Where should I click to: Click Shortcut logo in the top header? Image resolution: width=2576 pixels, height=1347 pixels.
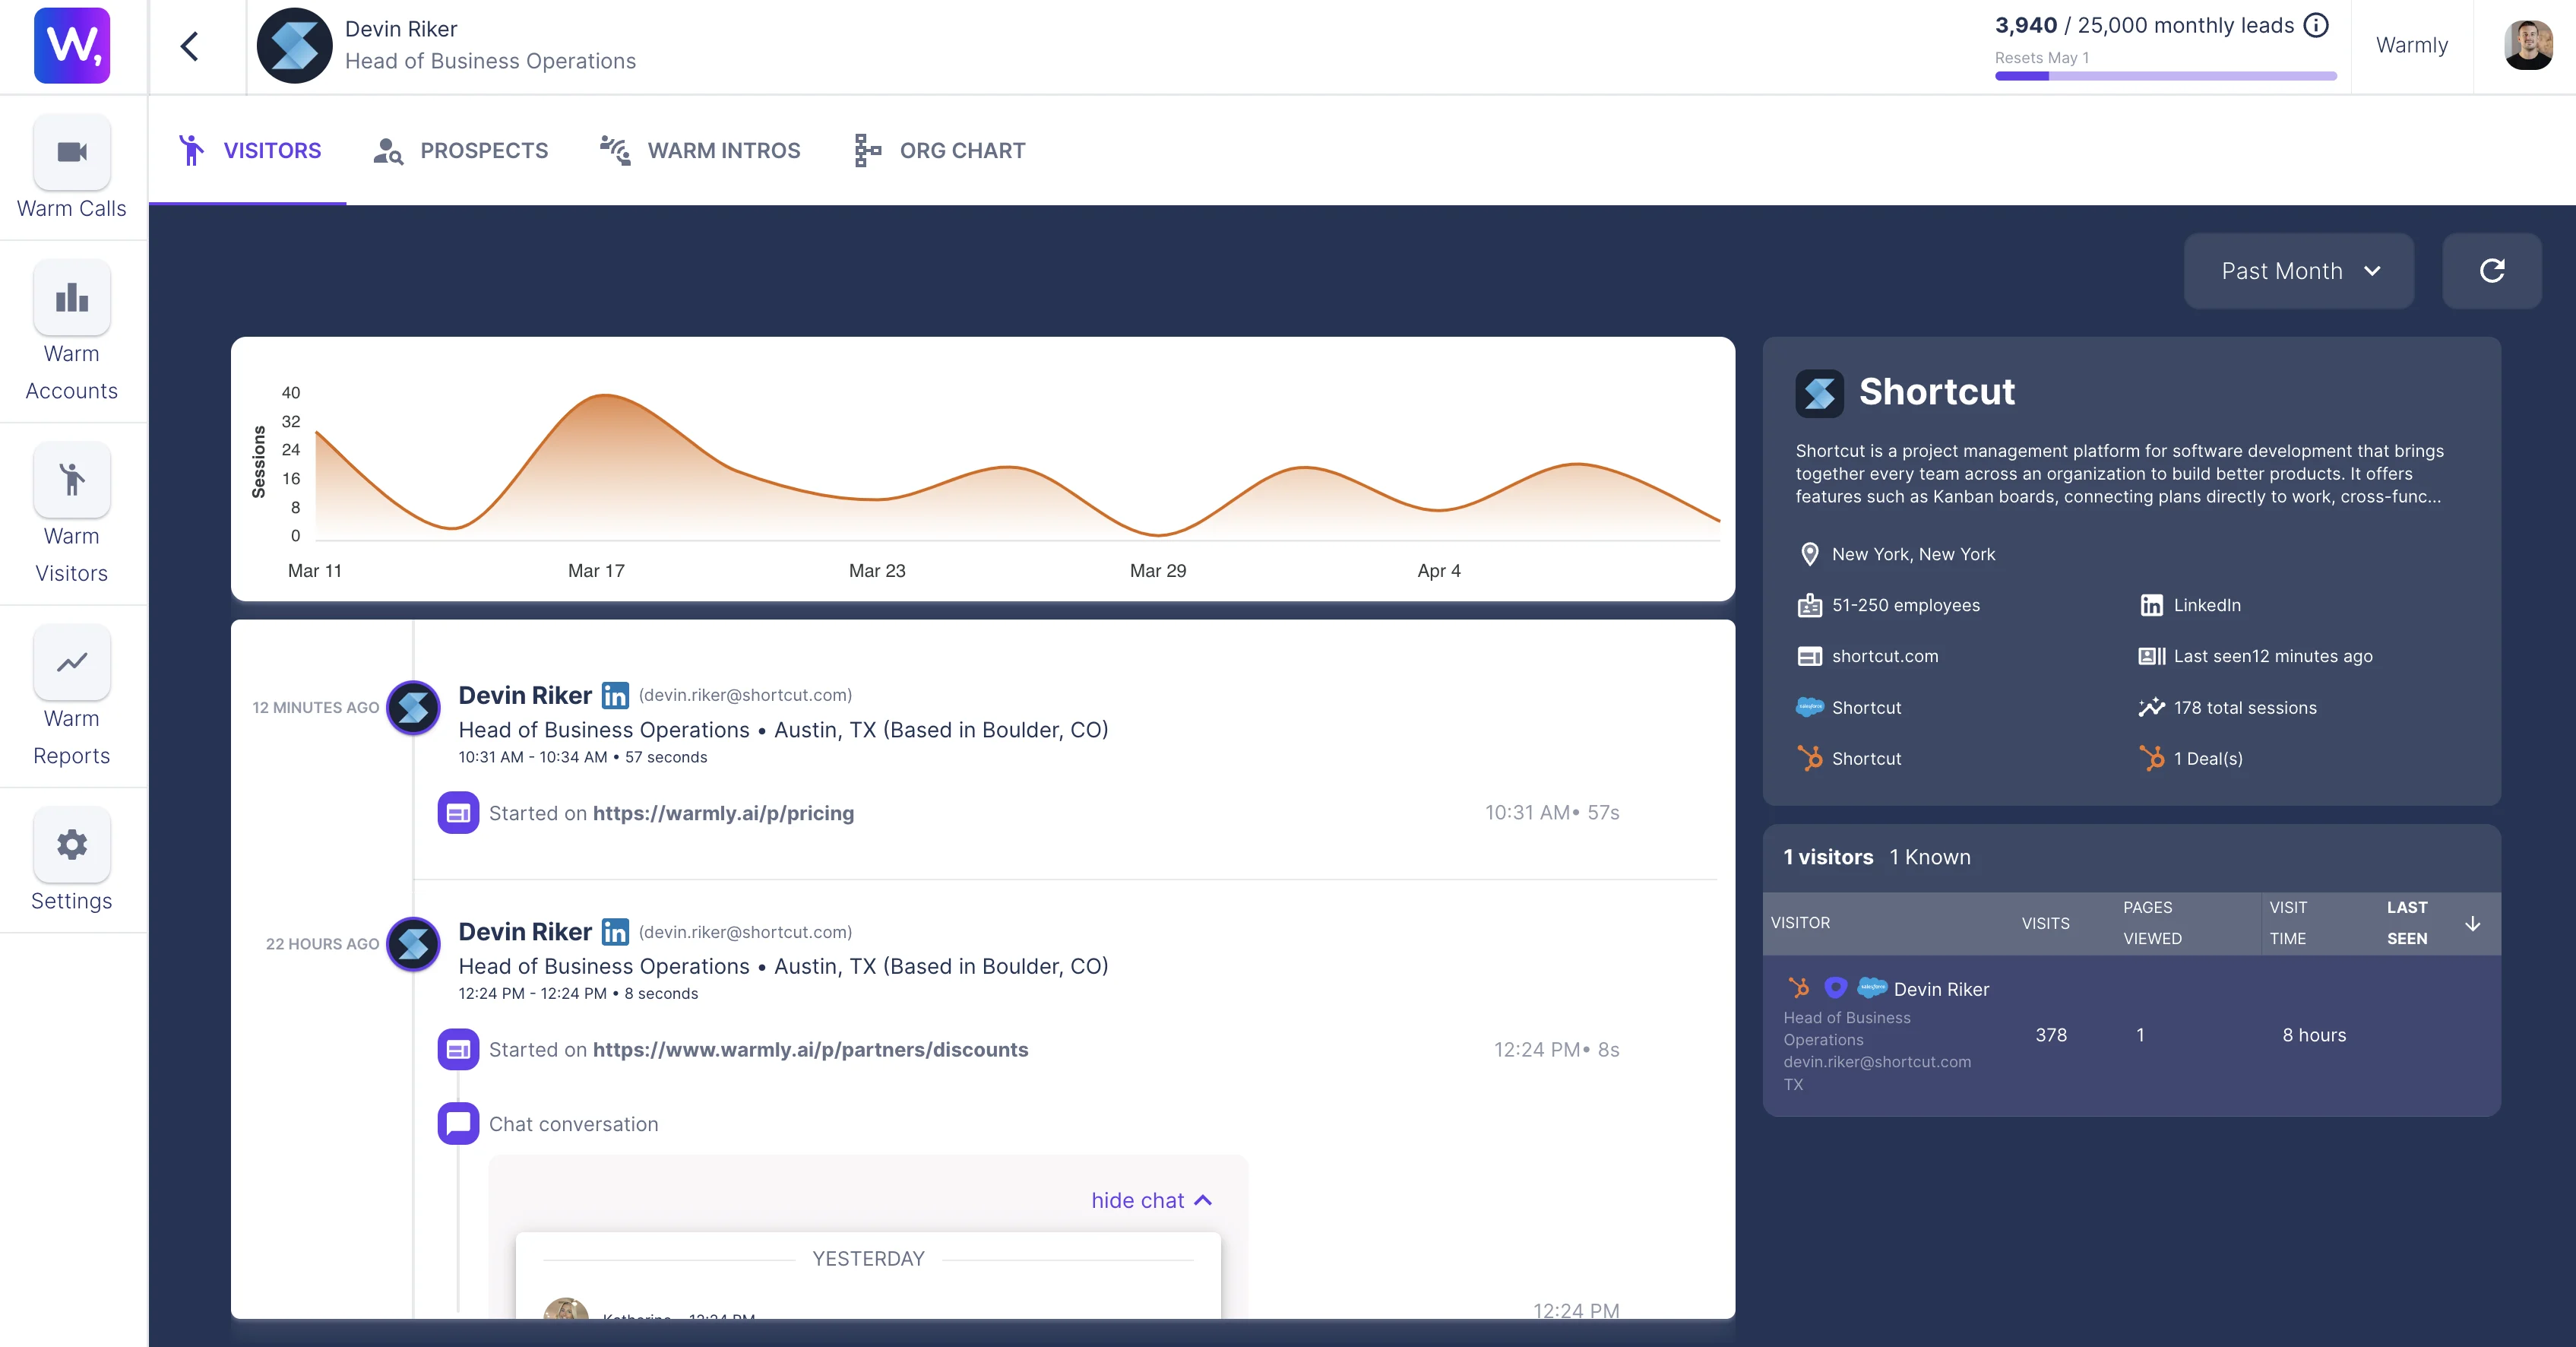click(295, 46)
